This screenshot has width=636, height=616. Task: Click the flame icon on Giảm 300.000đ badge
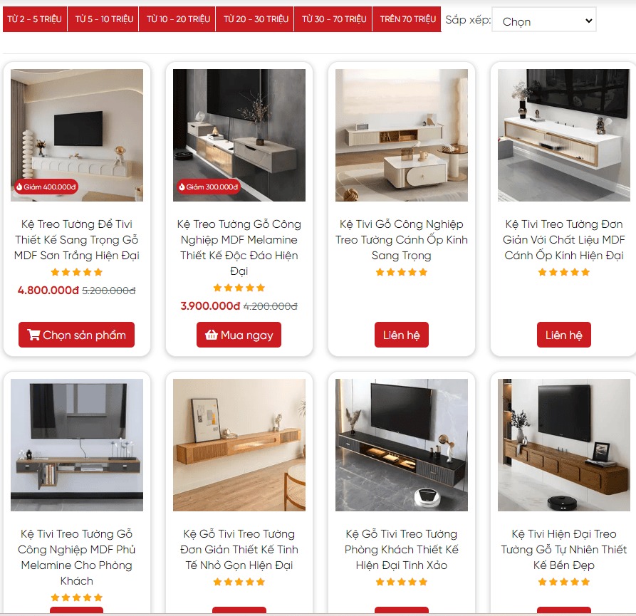coord(182,187)
